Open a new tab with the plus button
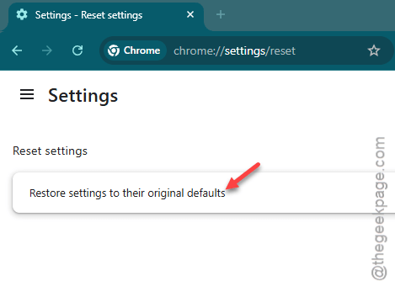This screenshot has height=307, width=395. point(221,14)
